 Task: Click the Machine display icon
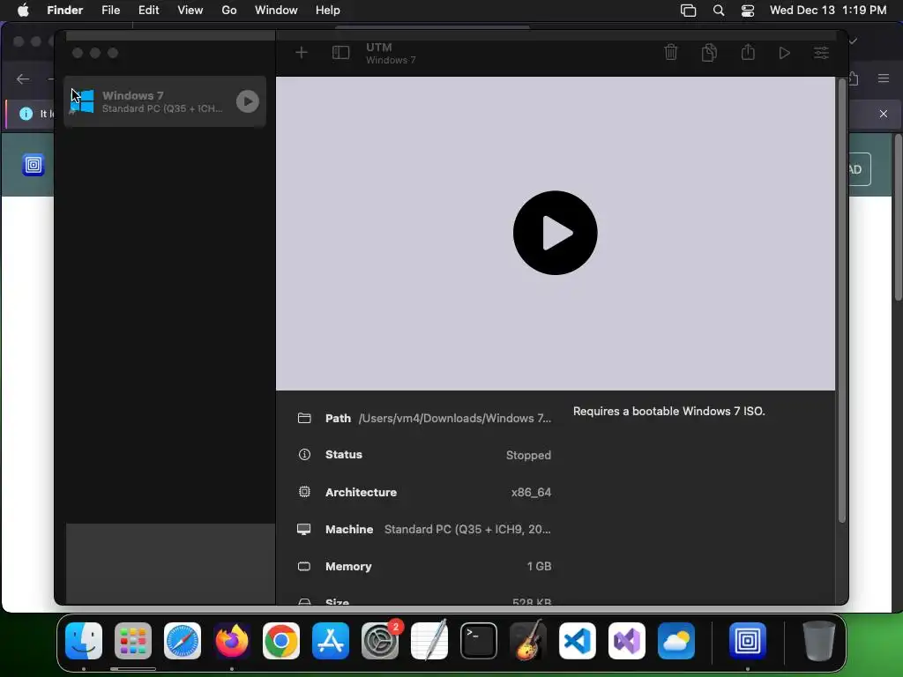point(304,529)
